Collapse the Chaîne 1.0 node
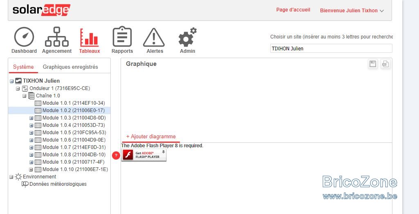This screenshot has width=419, height=214. point(25,96)
